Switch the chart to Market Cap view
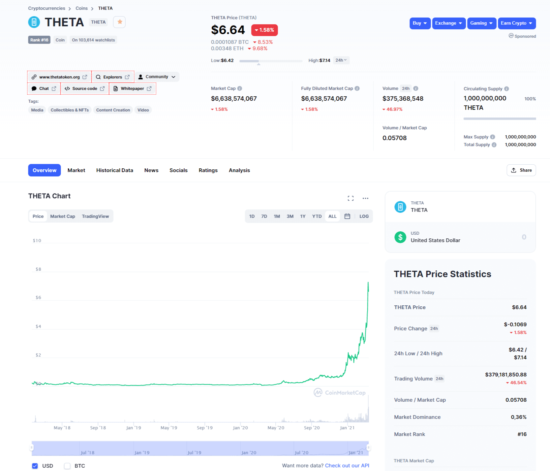 coord(63,216)
